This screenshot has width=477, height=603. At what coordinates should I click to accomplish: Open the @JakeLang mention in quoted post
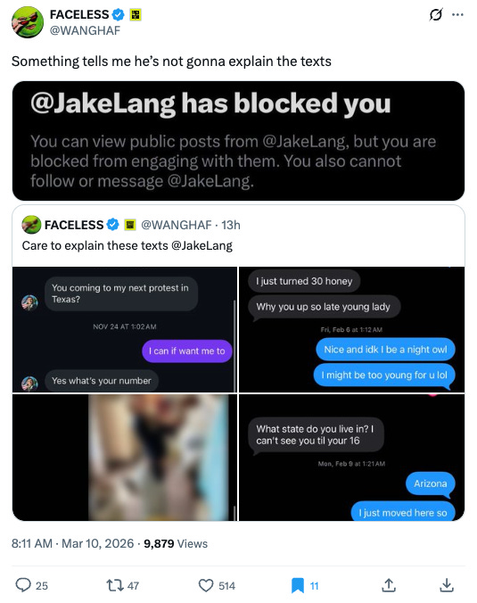click(x=201, y=245)
